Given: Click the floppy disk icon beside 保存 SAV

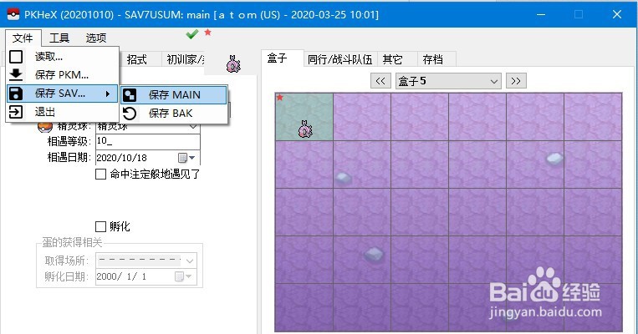Looking at the screenshot, I should click(x=16, y=94).
